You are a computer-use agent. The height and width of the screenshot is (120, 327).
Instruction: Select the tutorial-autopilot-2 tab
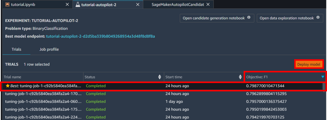[108, 5]
